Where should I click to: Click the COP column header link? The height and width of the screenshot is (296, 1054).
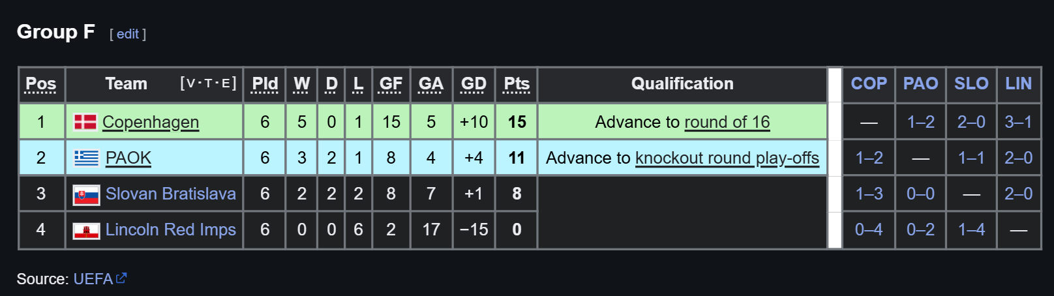(869, 83)
